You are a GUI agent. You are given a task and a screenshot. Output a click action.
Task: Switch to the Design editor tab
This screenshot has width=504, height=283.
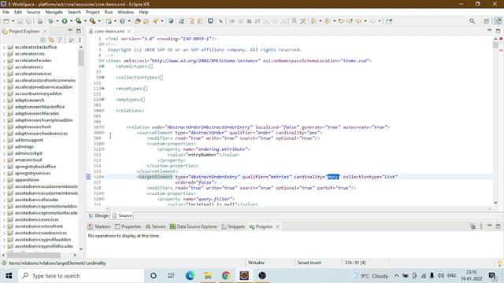[x=98, y=215]
